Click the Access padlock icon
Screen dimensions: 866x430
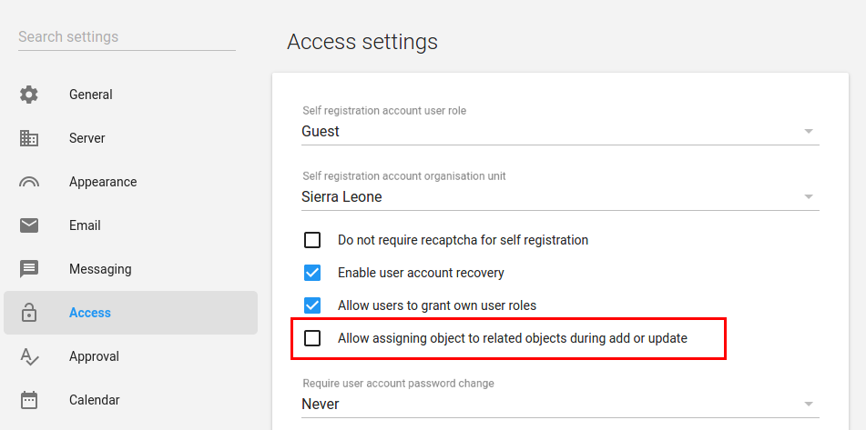[x=29, y=313]
